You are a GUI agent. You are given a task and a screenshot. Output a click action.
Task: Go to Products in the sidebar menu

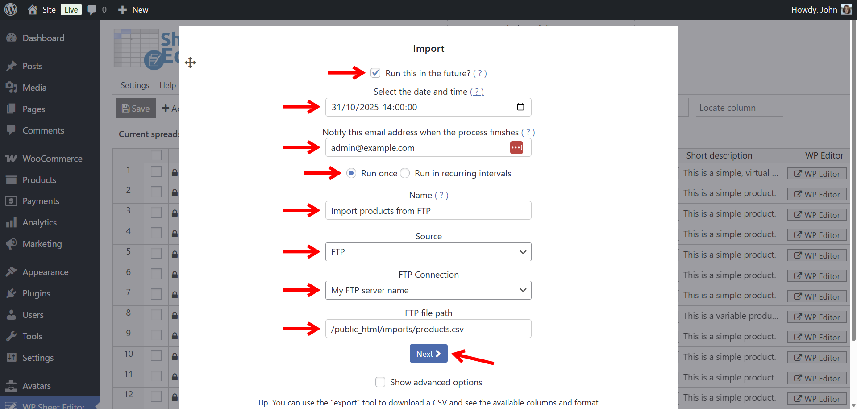point(39,180)
